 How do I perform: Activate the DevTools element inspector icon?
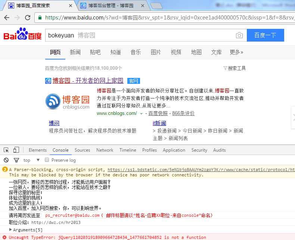[6, 150]
